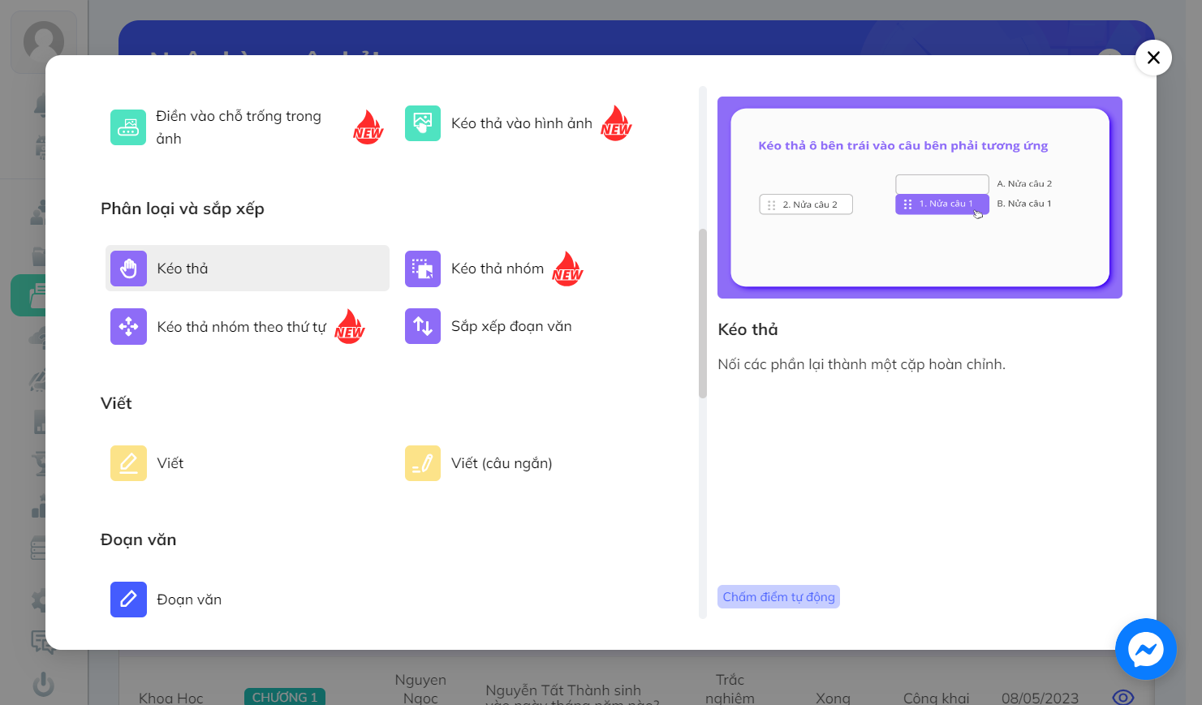Click the dialog's vertical scrollbar
This screenshot has width=1202, height=705.
coord(703,313)
